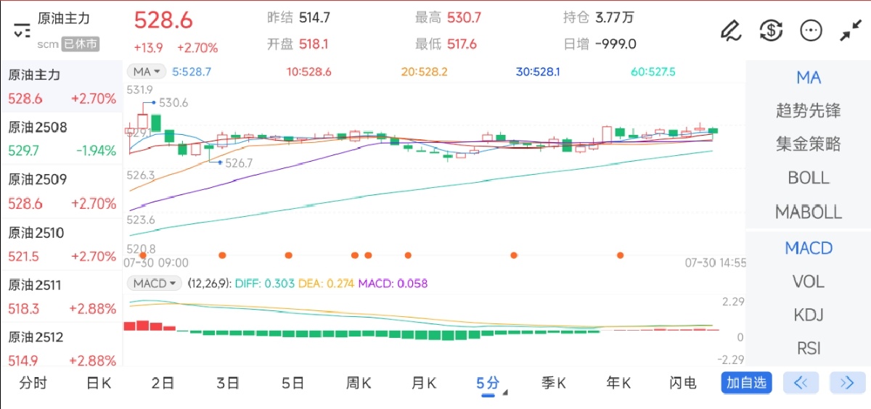Click the 开盘 518.1 value
Image resolution: width=871 pixels, height=409 pixels.
point(314,44)
